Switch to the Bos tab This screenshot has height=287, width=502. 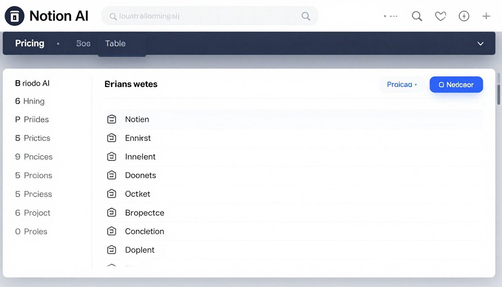coord(83,44)
